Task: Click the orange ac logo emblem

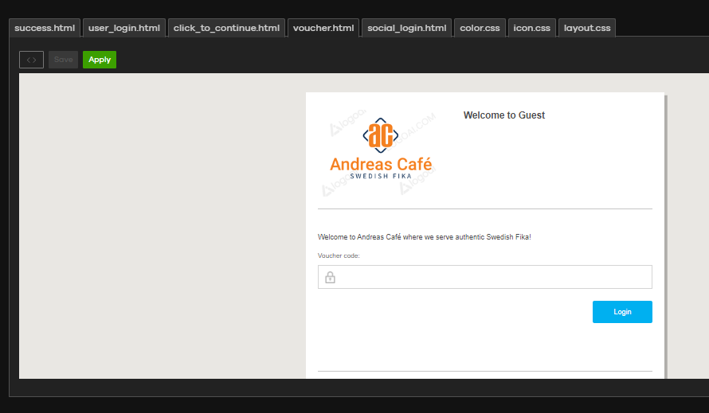Action: point(380,135)
